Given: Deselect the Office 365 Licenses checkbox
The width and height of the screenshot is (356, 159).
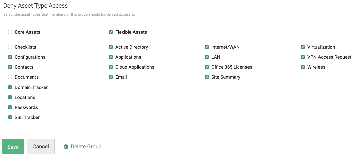Looking at the screenshot, I should click(207, 67).
